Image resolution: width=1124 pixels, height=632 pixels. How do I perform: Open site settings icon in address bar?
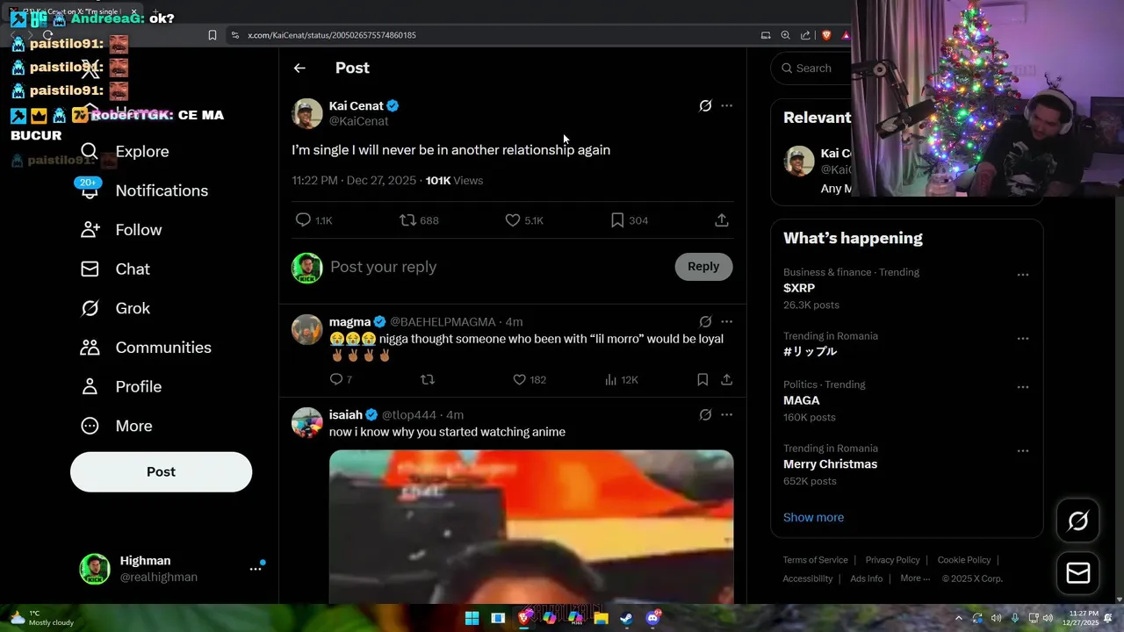(234, 35)
